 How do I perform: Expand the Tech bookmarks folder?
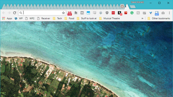pos(57,18)
